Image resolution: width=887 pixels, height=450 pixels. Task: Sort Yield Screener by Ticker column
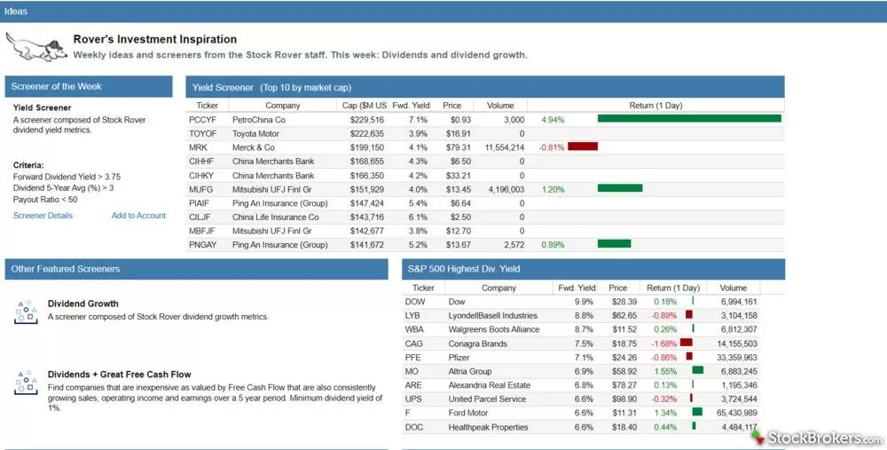coord(207,106)
